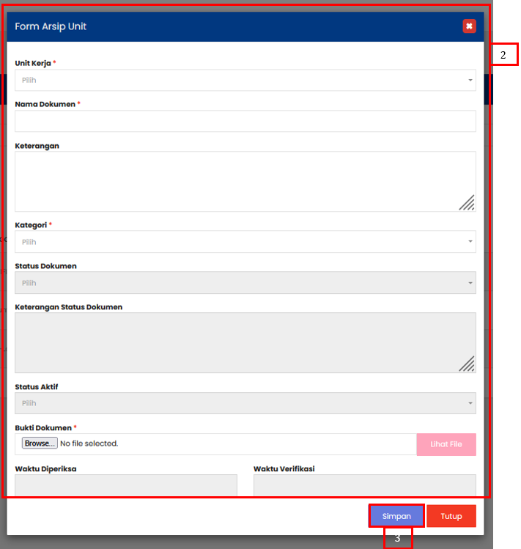Expand the Kategori dropdown

click(x=245, y=242)
